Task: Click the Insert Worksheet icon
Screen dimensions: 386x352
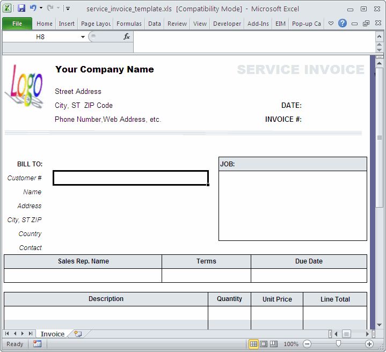Action: tap(78, 334)
